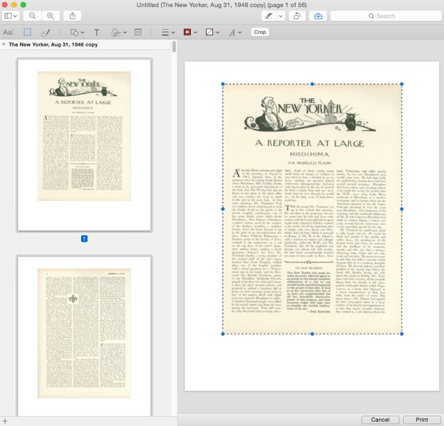Screen dimensions: 444x426
Task: Choose the Rectangular Selection tool
Action: [28, 33]
